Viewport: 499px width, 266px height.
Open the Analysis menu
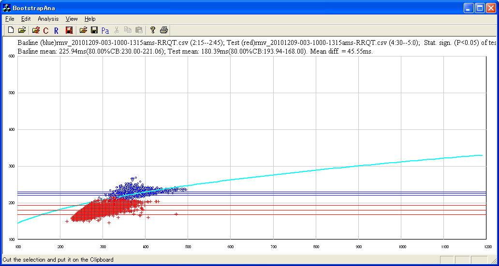pyautogui.click(x=48, y=19)
